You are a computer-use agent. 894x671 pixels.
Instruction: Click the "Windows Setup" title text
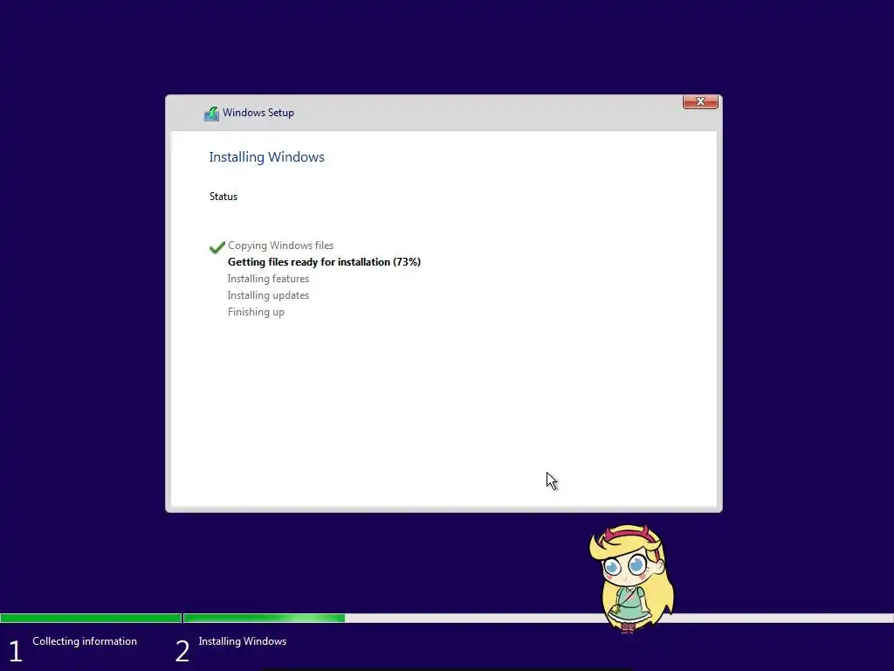point(258,113)
